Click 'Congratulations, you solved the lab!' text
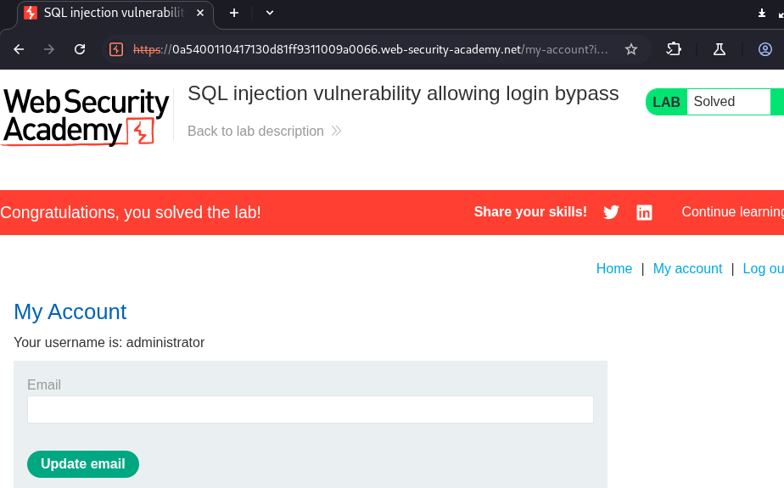The height and width of the screenshot is (488, 784). pyautogui.click(x=131, y=212)
